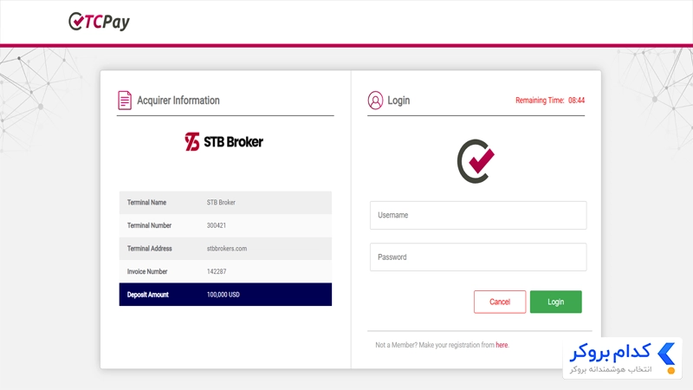Select the terminal address stbbrokers.com
693x390 pixels.
(227, 249)
